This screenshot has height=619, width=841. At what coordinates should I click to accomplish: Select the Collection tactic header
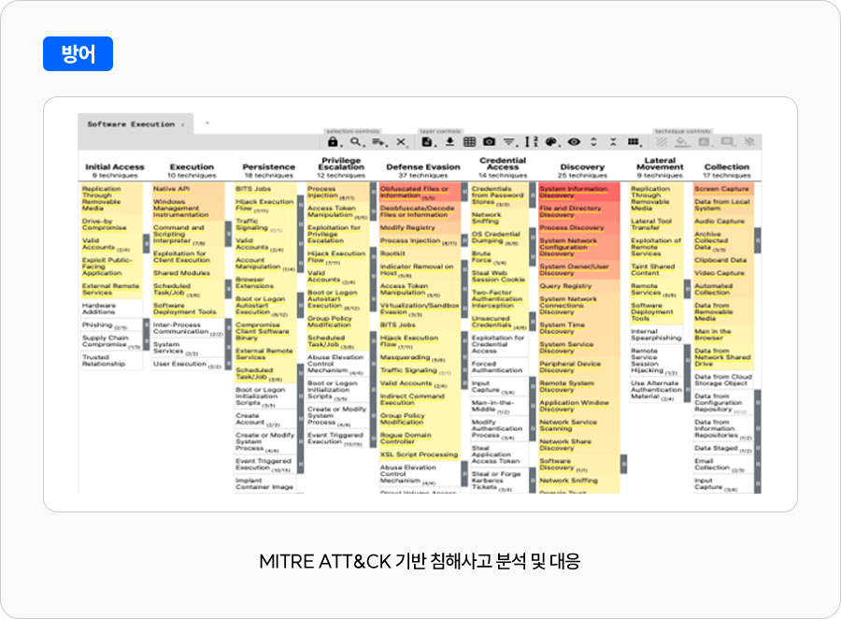point(727,167)
